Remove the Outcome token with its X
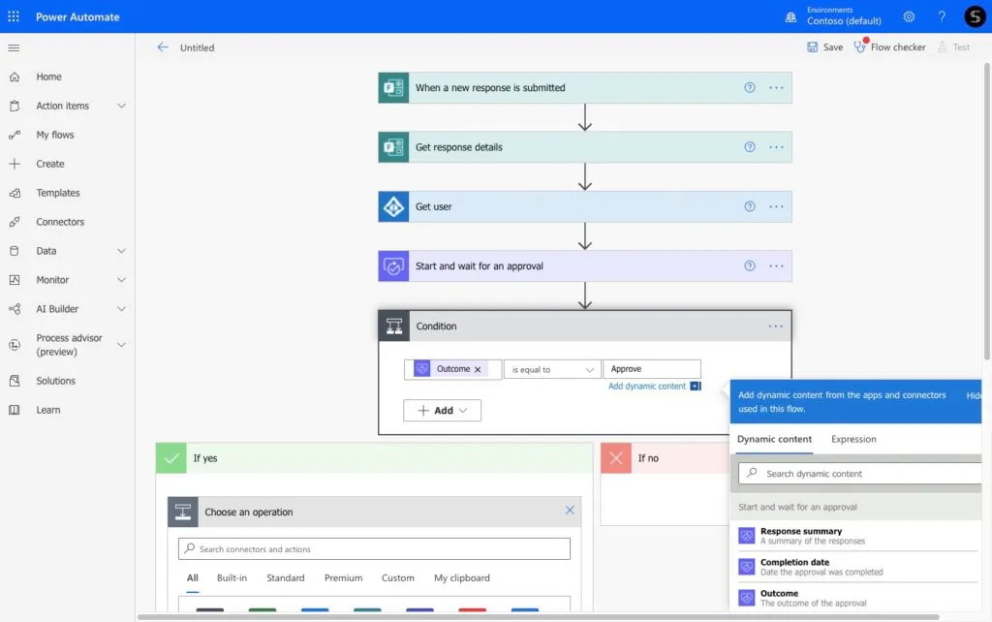 tap(478, 369)
